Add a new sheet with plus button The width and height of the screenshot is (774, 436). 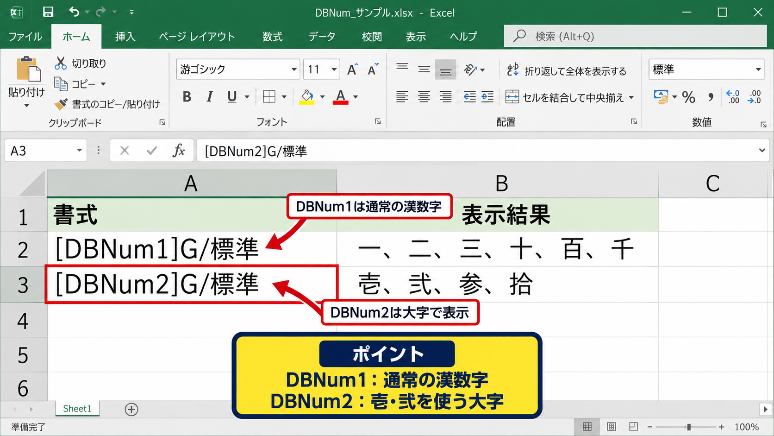tap(131, 409)
